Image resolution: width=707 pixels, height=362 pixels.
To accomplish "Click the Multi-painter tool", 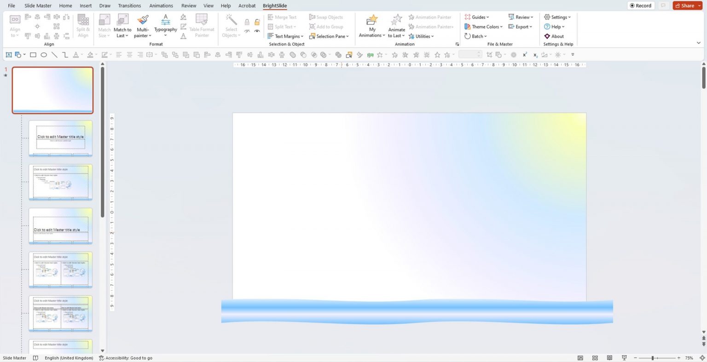I will [x=142, y=26].
